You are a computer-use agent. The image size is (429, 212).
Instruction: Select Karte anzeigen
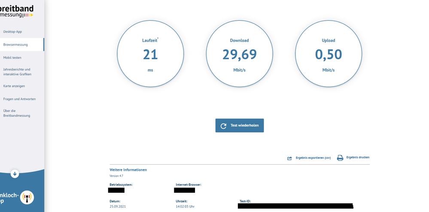pos(14,86)
